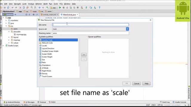
Task: Click the Stop red square icon
Action: pyautogui.click(x=78, y=8)
